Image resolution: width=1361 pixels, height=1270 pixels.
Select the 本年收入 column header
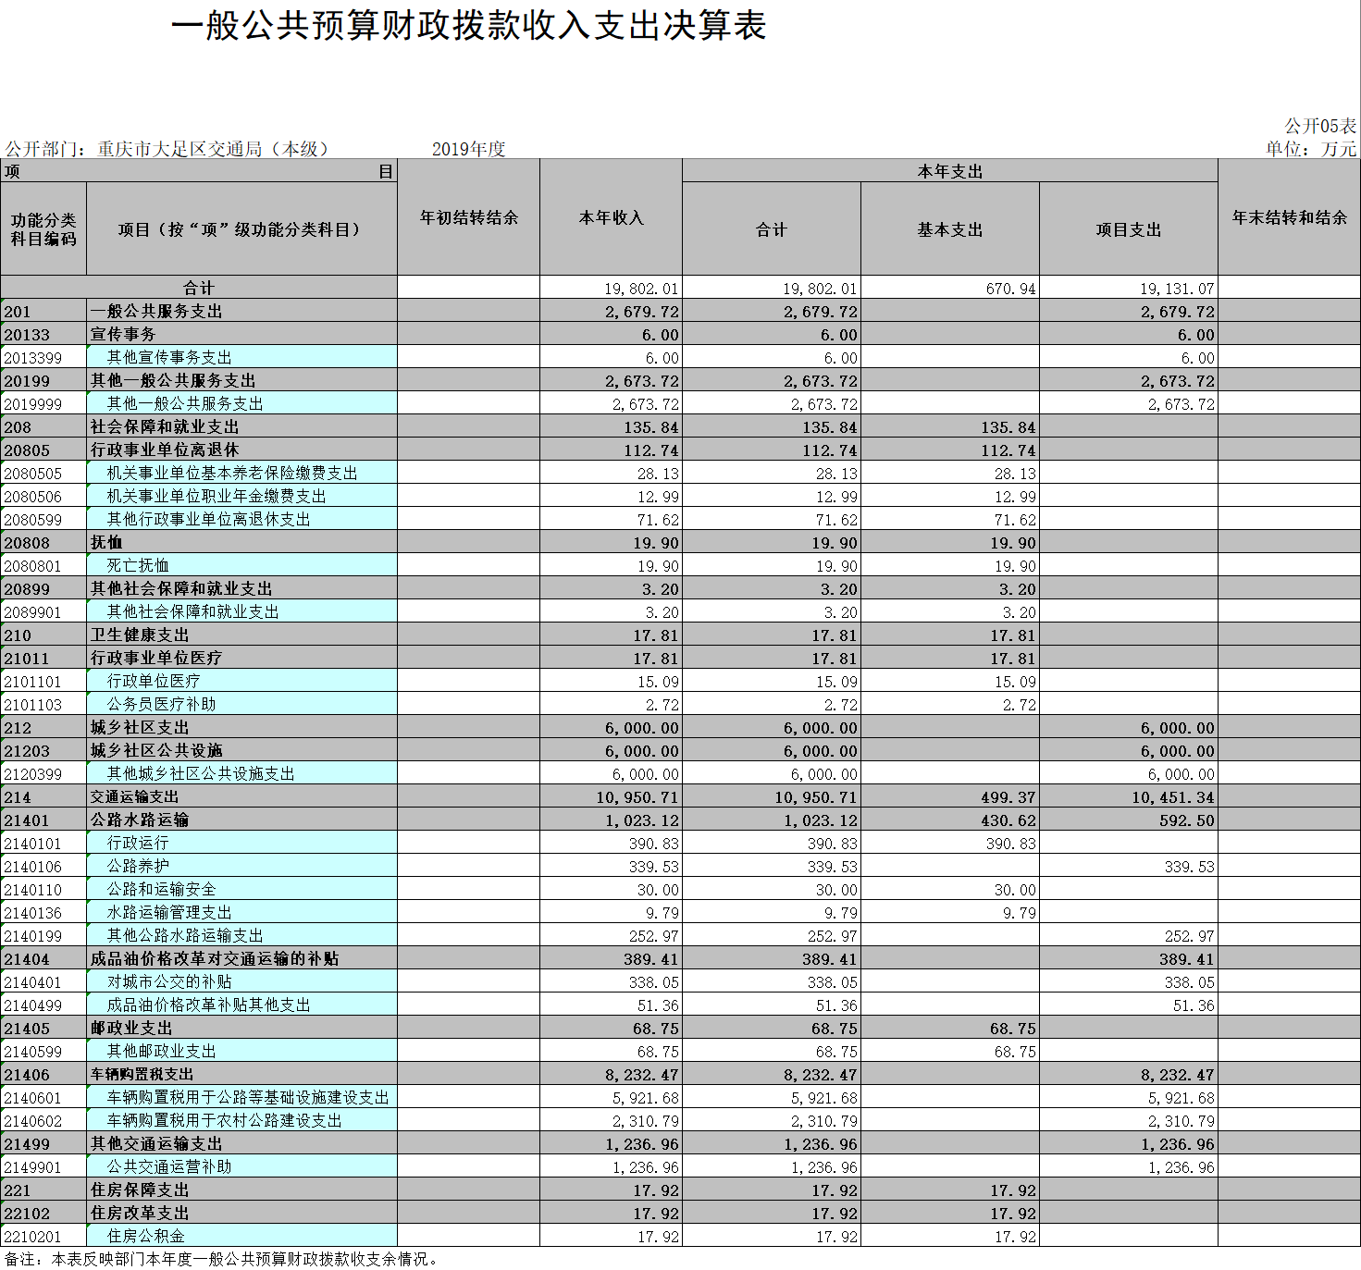pyautogui.click(x=612, y=217)
